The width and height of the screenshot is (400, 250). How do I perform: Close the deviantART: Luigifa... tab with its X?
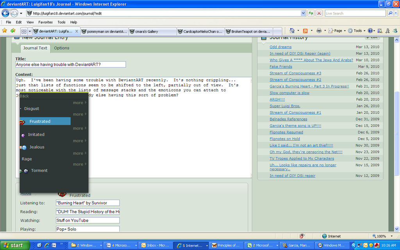pyautogui.click(x=77, y=31)
